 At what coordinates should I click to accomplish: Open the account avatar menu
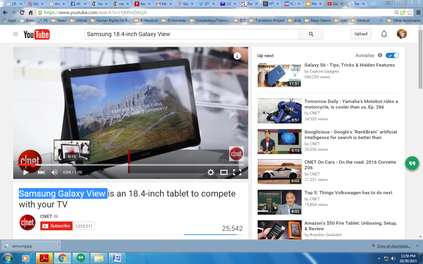402,34
